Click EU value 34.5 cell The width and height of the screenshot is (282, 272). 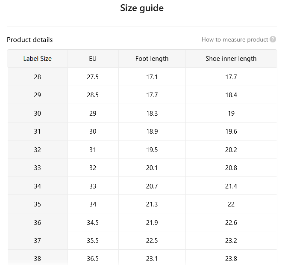(x=93, y=222)
